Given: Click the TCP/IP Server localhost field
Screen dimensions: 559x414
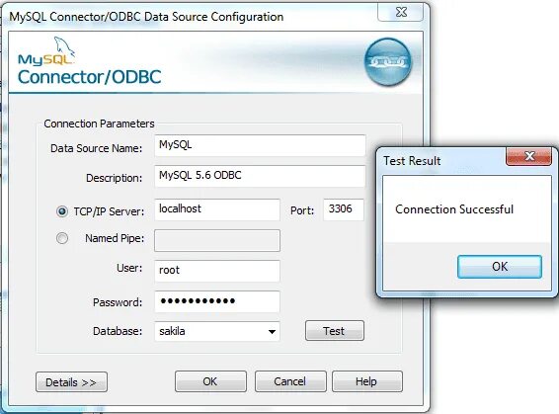Looking at the screenshot, I should pyautogui.click(x=217, y=209).
